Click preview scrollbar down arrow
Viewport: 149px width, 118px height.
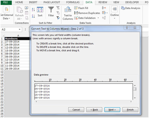point(135,98)
